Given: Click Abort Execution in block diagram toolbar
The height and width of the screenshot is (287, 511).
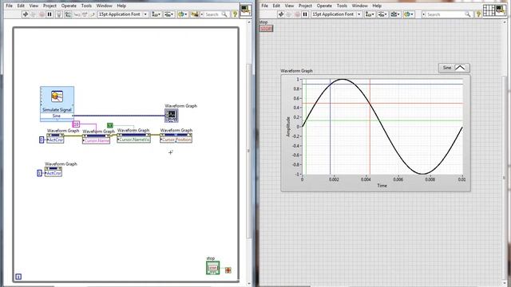Looking at the screenshot, I should pos(42,14).
